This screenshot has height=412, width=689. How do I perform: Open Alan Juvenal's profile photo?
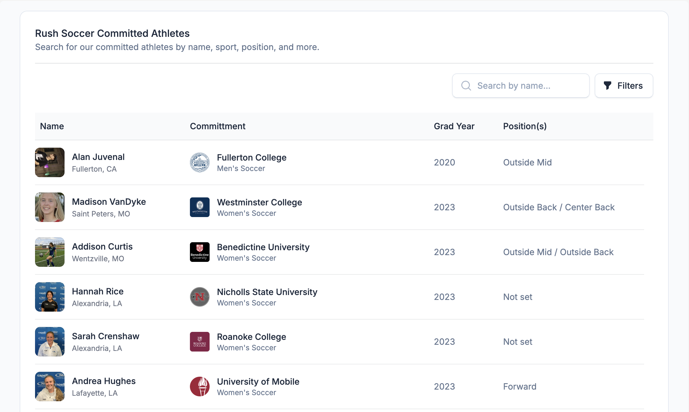(x=50, y=162)
